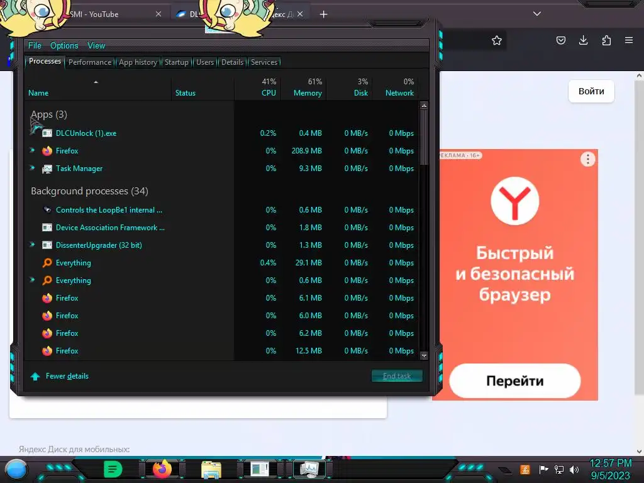This screenshot has height=483, width=644.
Task: Click icon of Everything using 29.1 MB
Action: (x=47, y=262)
